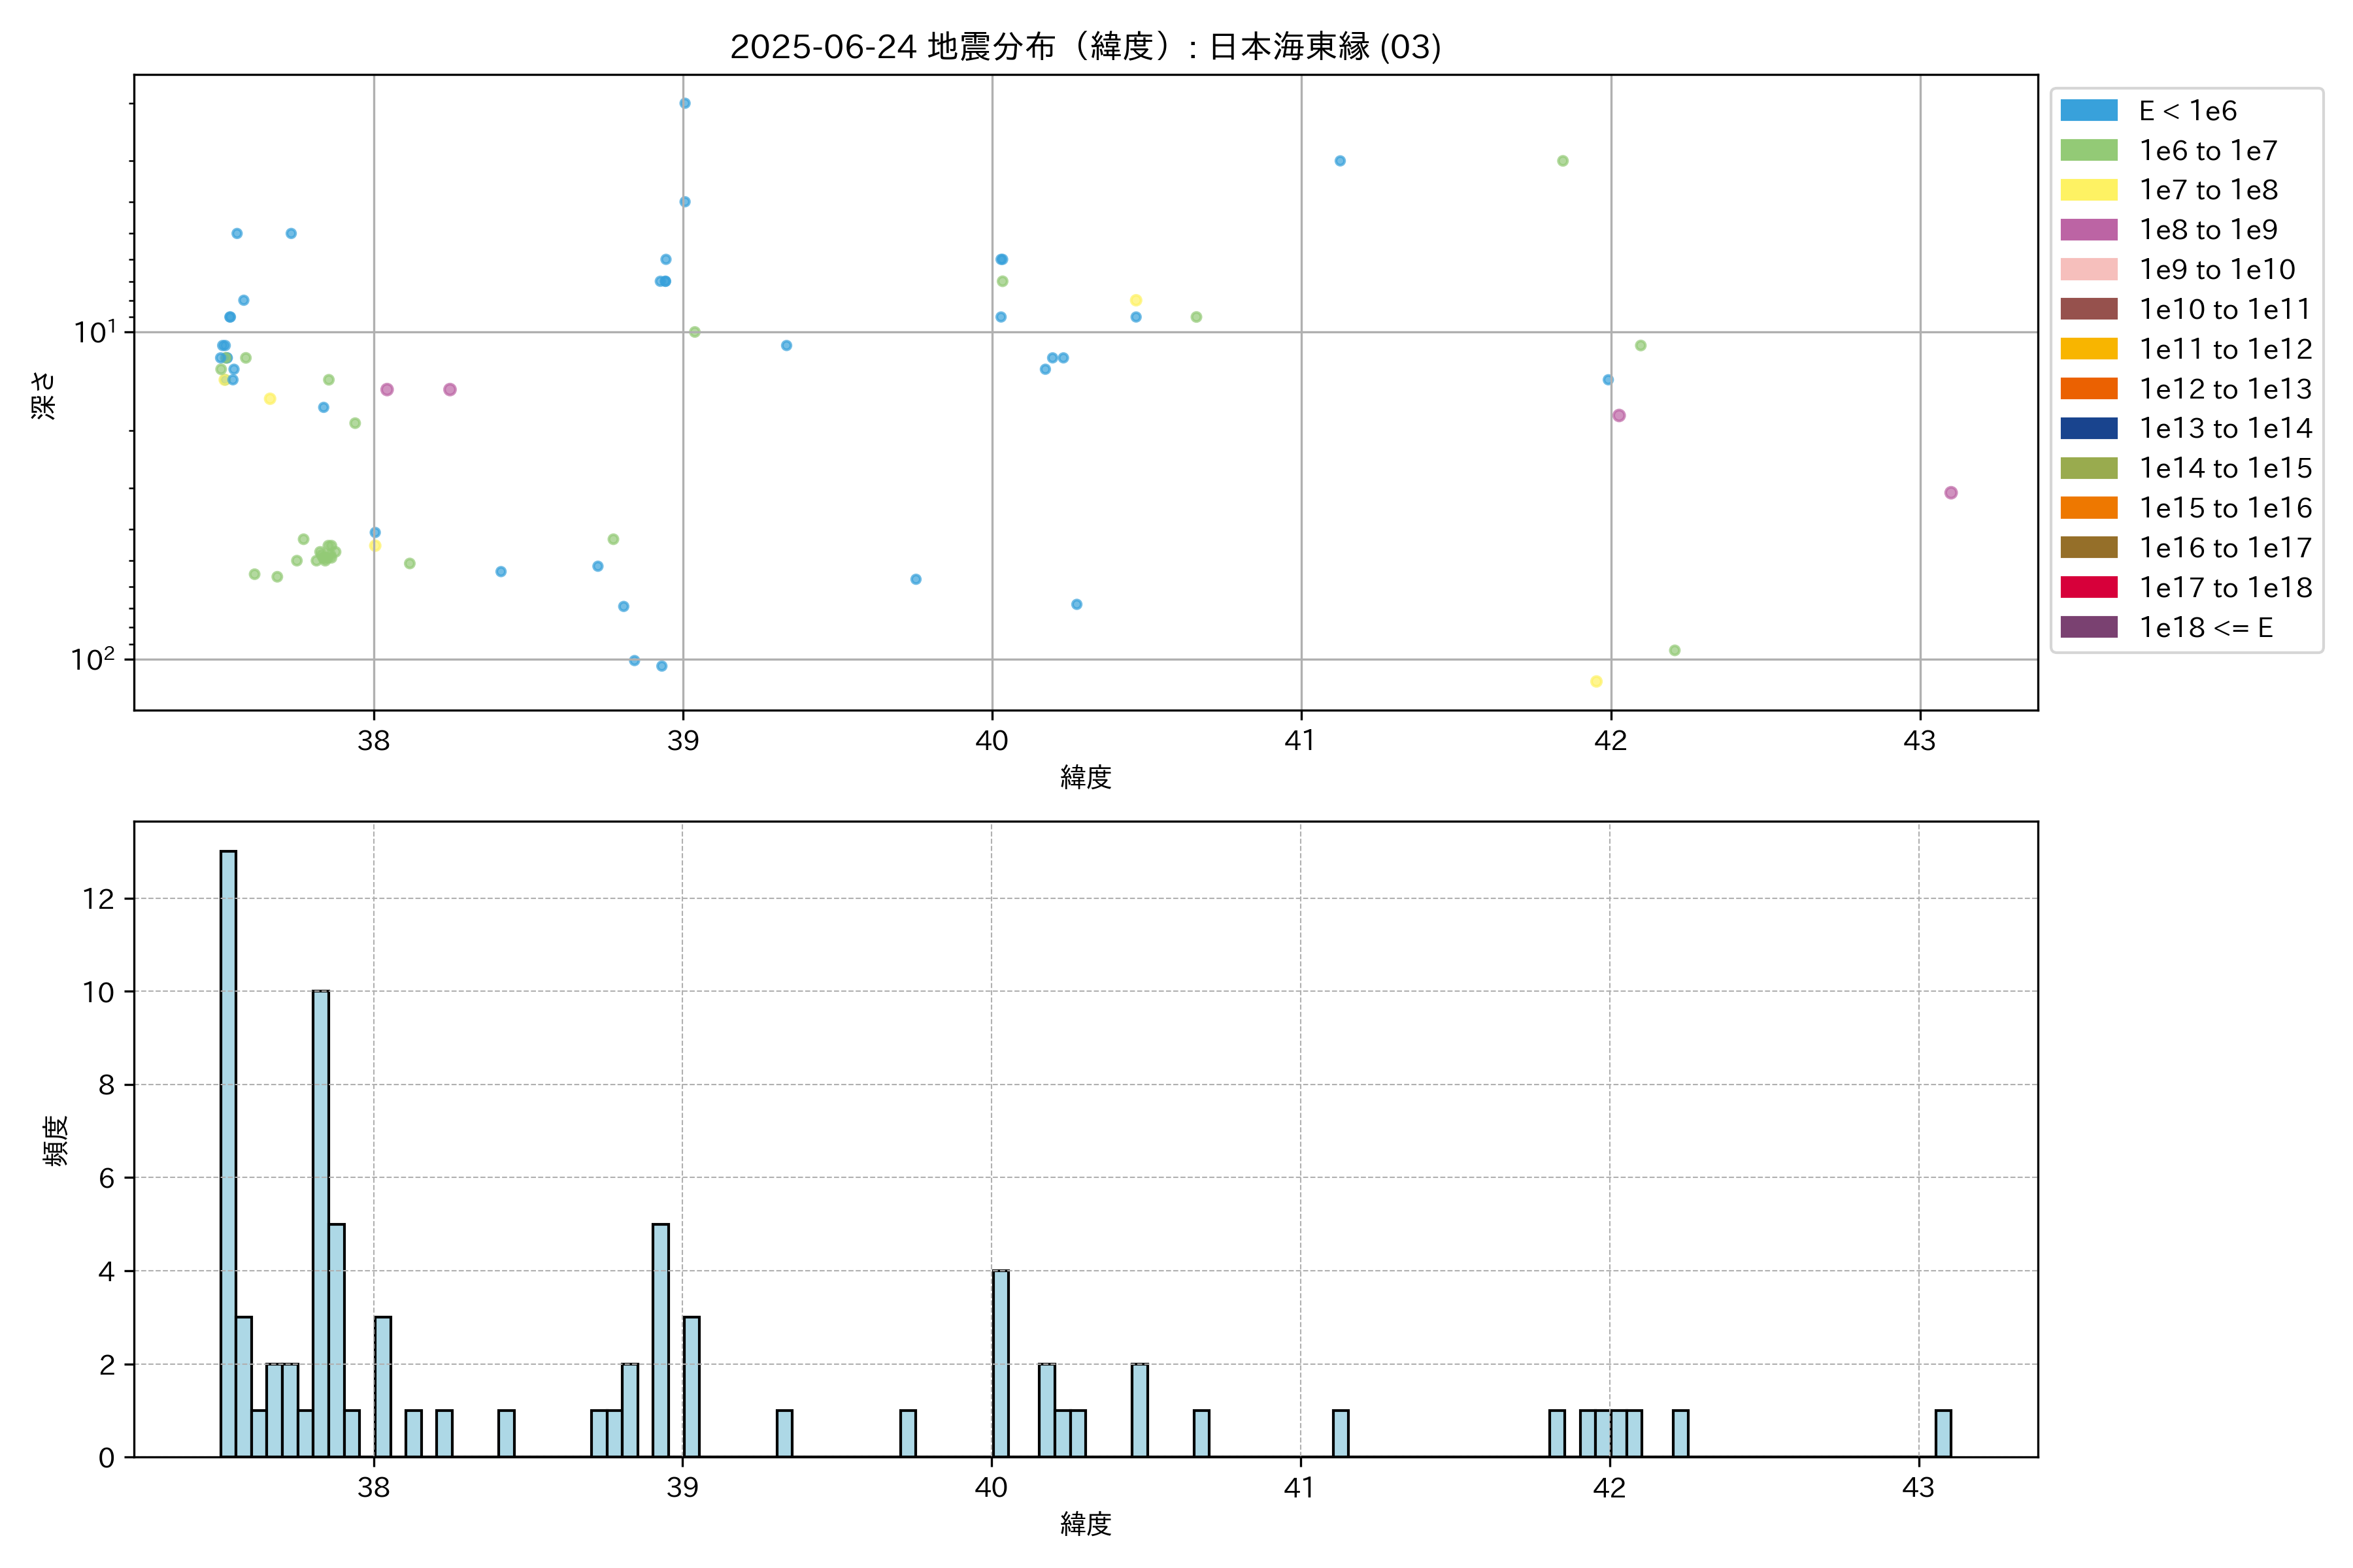Click the magenta scatter point beyond latitude 43

tap(1951, 493)
